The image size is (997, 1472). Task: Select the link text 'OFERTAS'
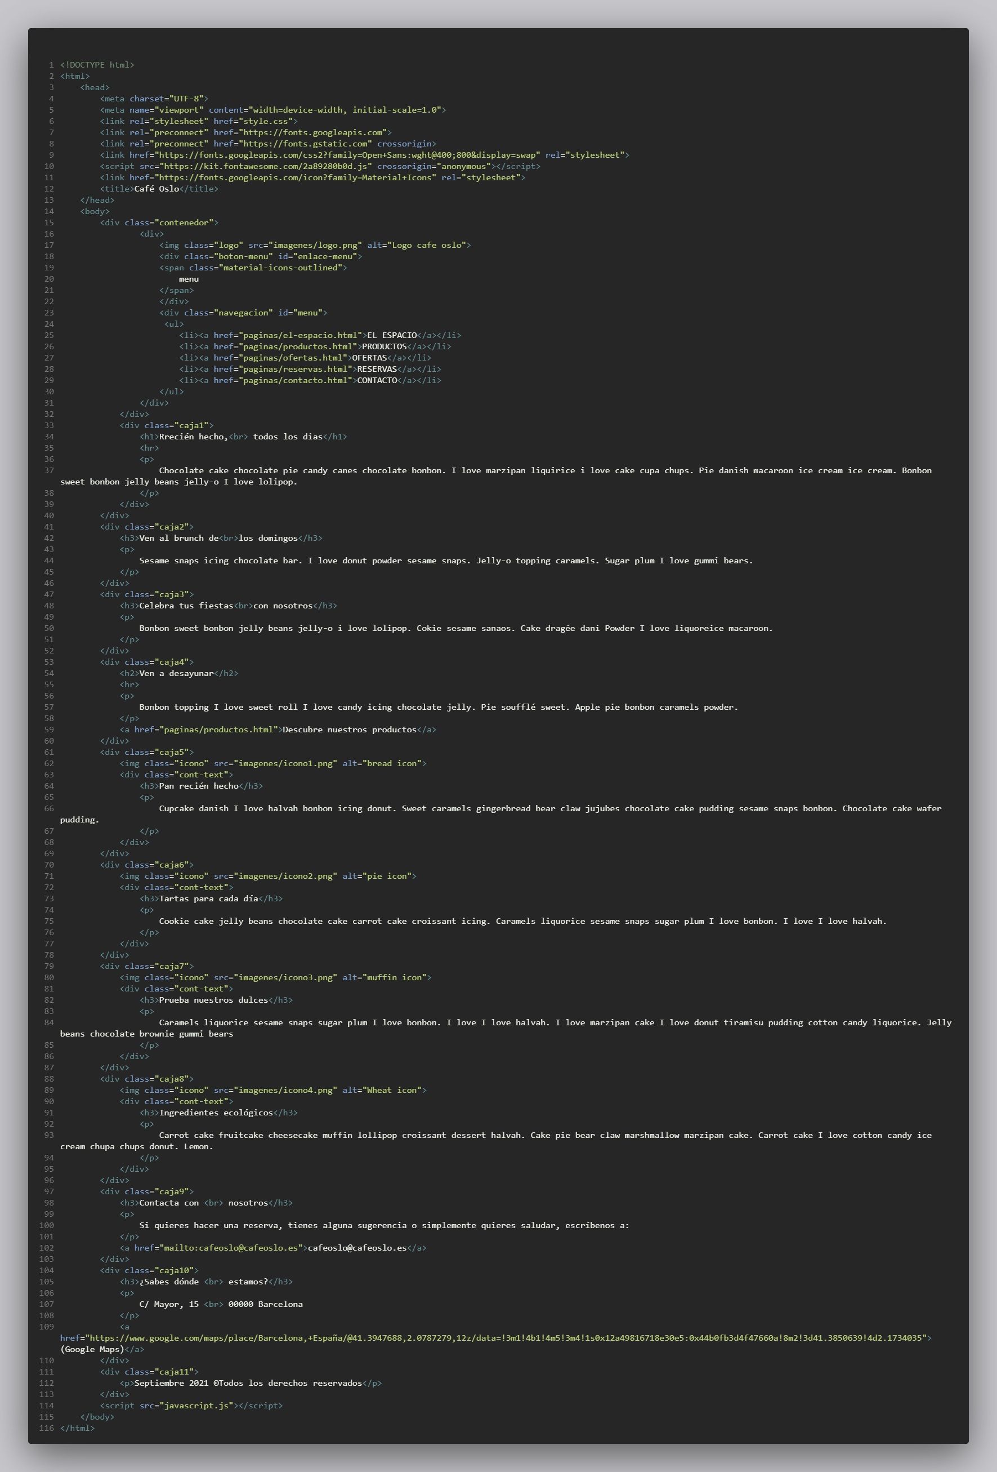pos(370,358)
